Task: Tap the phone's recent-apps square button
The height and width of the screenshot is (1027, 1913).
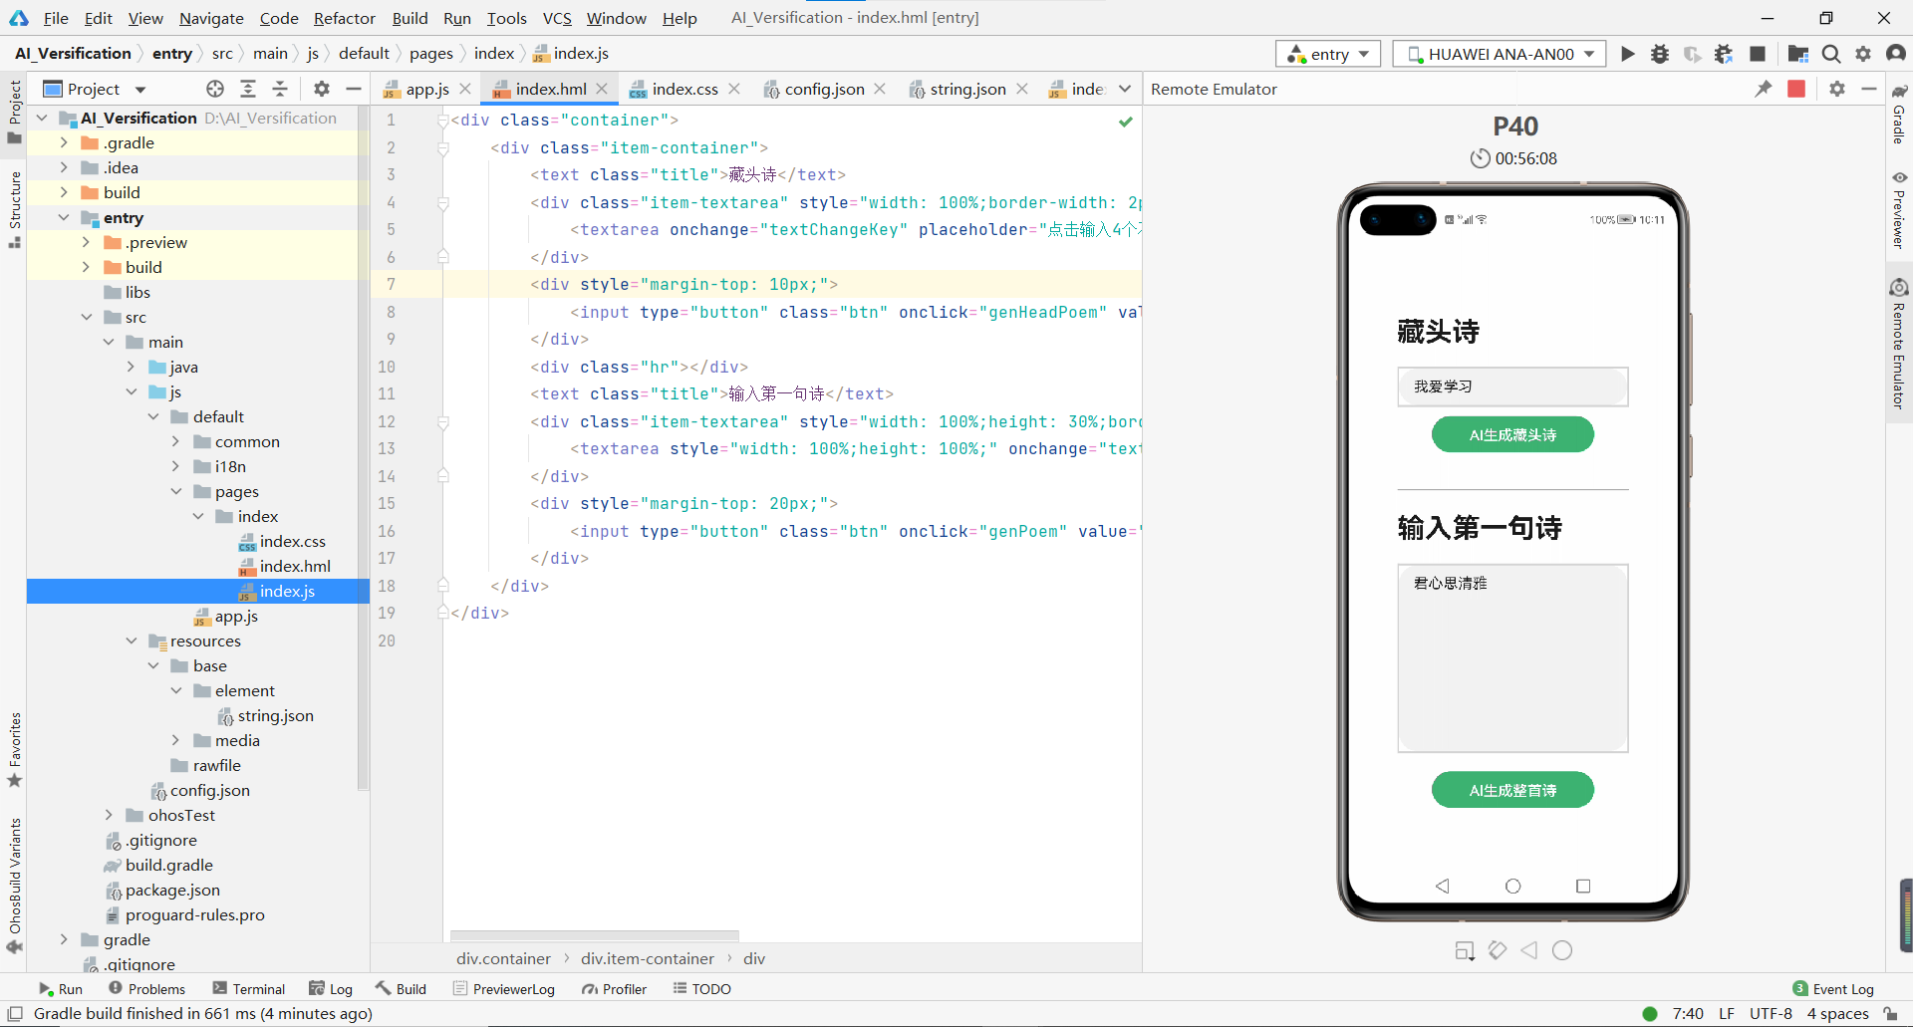Action: pos(1583,886)
